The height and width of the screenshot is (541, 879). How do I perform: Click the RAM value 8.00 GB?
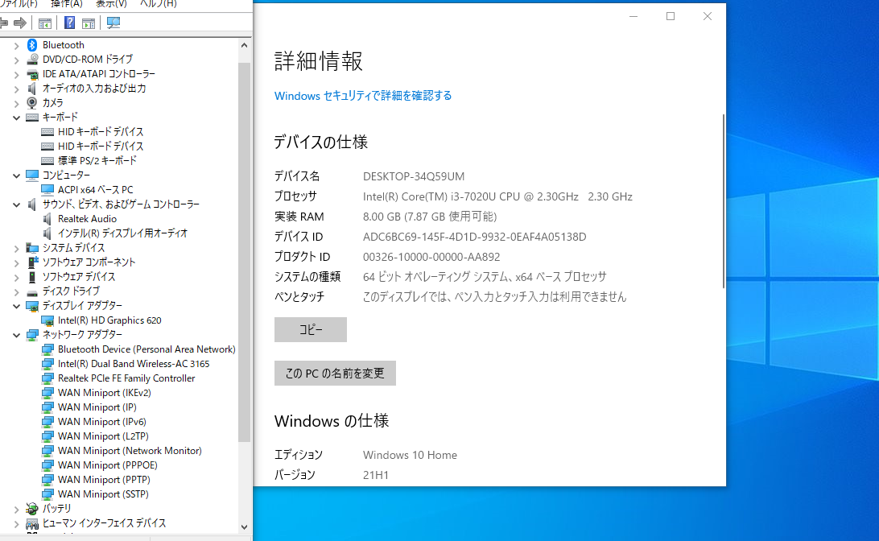[381, 217]
